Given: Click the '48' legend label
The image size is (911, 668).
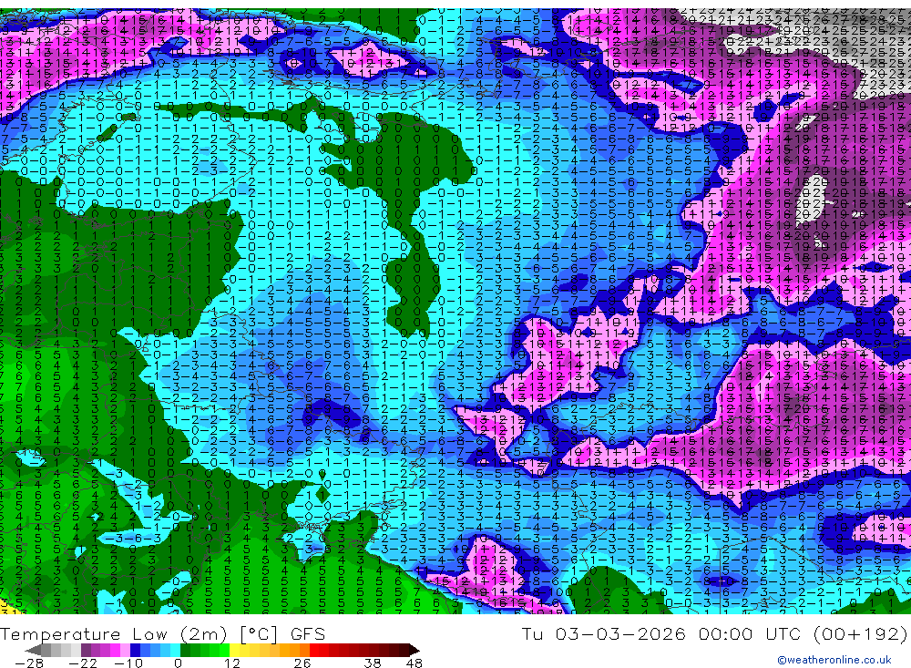Looking at the screenshot, I should (x=415, y=663).
